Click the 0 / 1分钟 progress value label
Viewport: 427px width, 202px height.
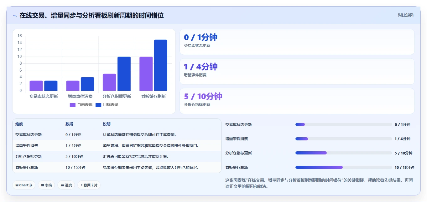403,124
